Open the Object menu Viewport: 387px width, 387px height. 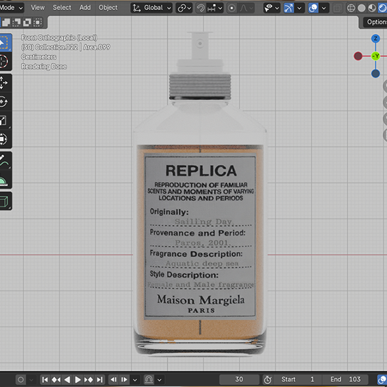pos(108,8)
